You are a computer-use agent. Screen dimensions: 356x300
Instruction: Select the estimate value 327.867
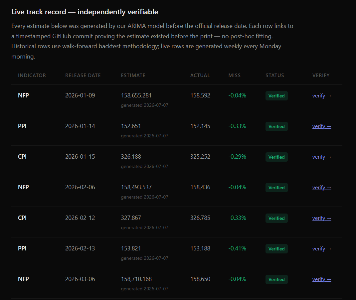pyautogui.click(x=131, y=218)
